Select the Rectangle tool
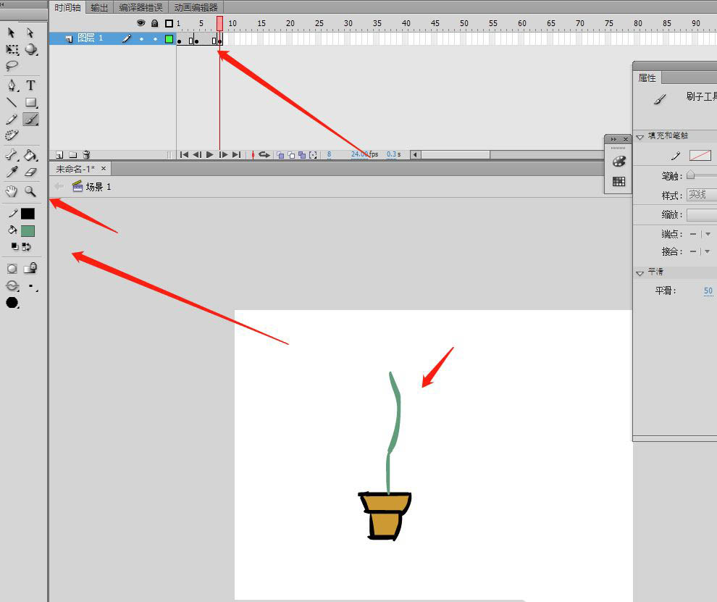 (x=30, y=102)
